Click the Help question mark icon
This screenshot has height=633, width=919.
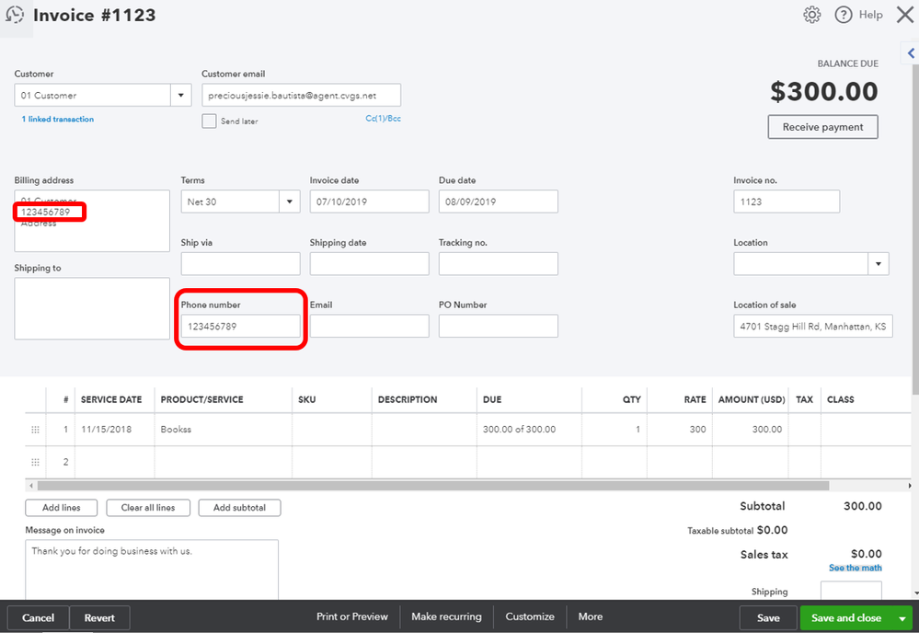pos(843,15)
